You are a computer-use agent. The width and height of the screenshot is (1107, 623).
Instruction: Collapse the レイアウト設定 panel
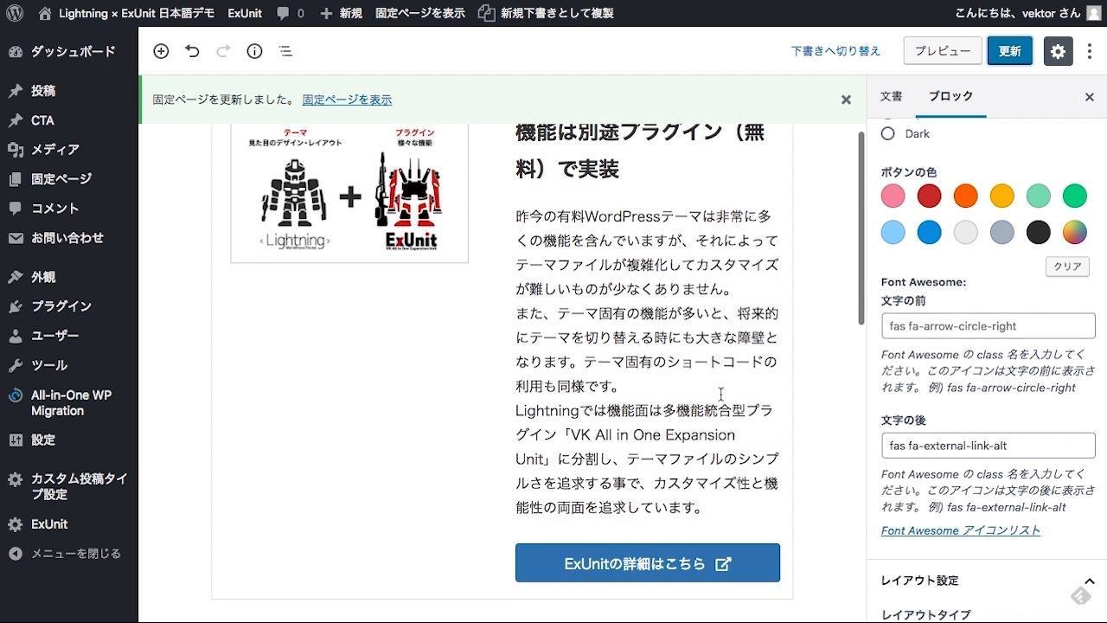987,581
